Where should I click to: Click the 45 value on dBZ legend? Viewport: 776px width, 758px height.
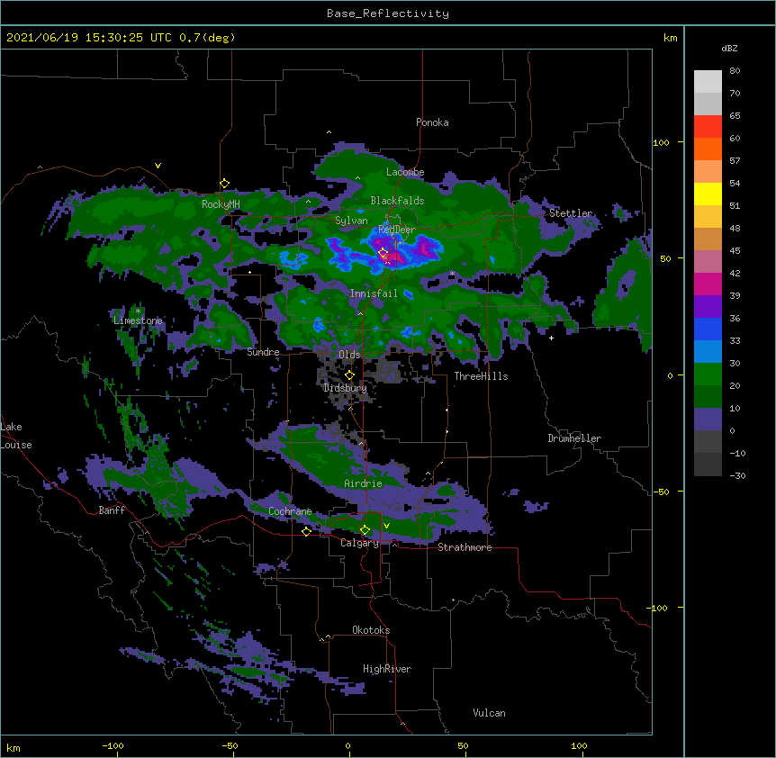[x=735, y=251]
